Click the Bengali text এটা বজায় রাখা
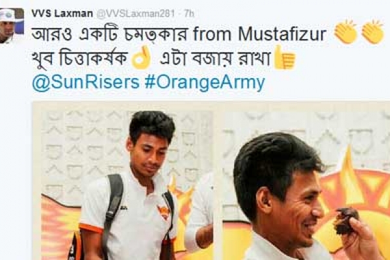This screenshot has width=390, height=260. 215,58
